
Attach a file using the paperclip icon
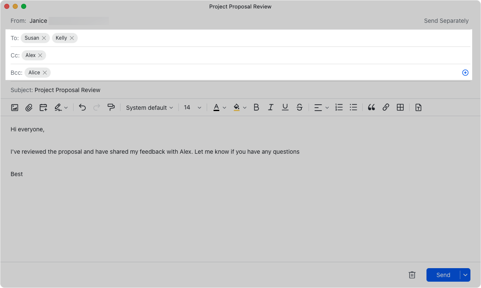click(29, 107)
